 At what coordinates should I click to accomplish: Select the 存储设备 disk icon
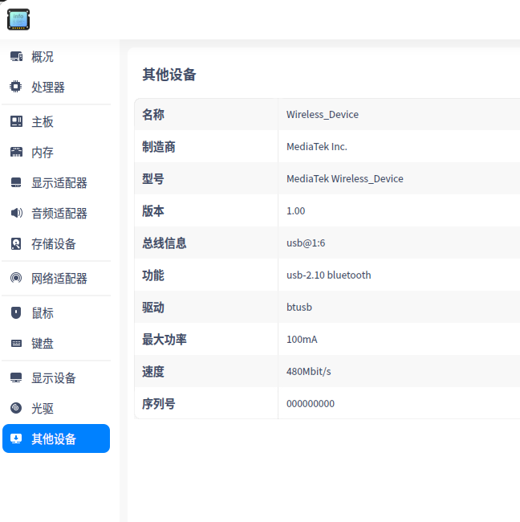click(x=16, y=243)
